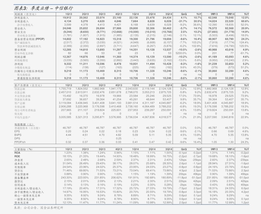
Task: Select the 拨备前营业利润 (PPOP) row label
Action: [x=29, y=39]
